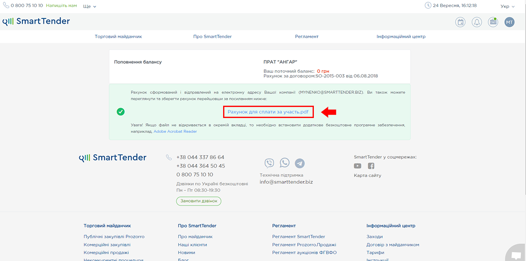Follow the Adobe Acrobat Reader link
Viewport: 526px width, 261px height.
pyautogui.click(x=175, y=131)
